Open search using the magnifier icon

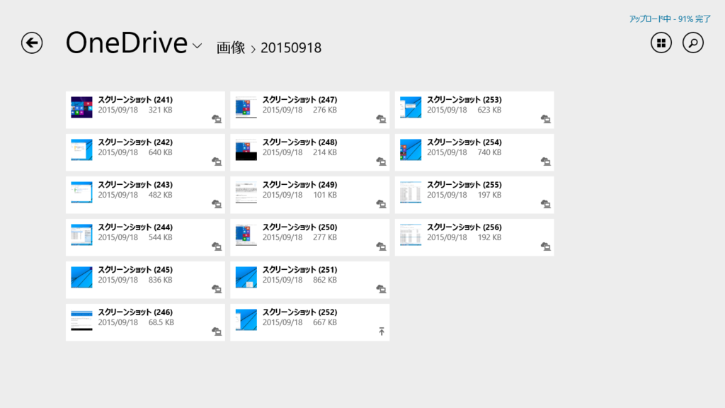click(692, 42)
